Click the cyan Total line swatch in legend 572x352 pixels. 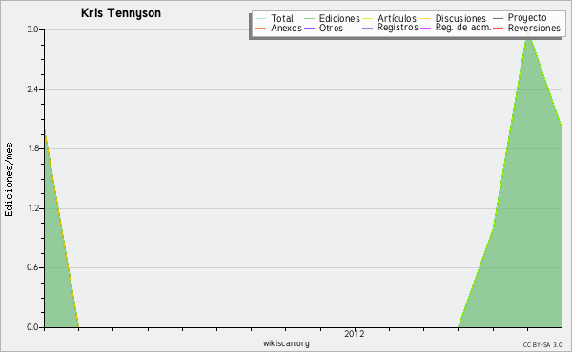point(261,19)
